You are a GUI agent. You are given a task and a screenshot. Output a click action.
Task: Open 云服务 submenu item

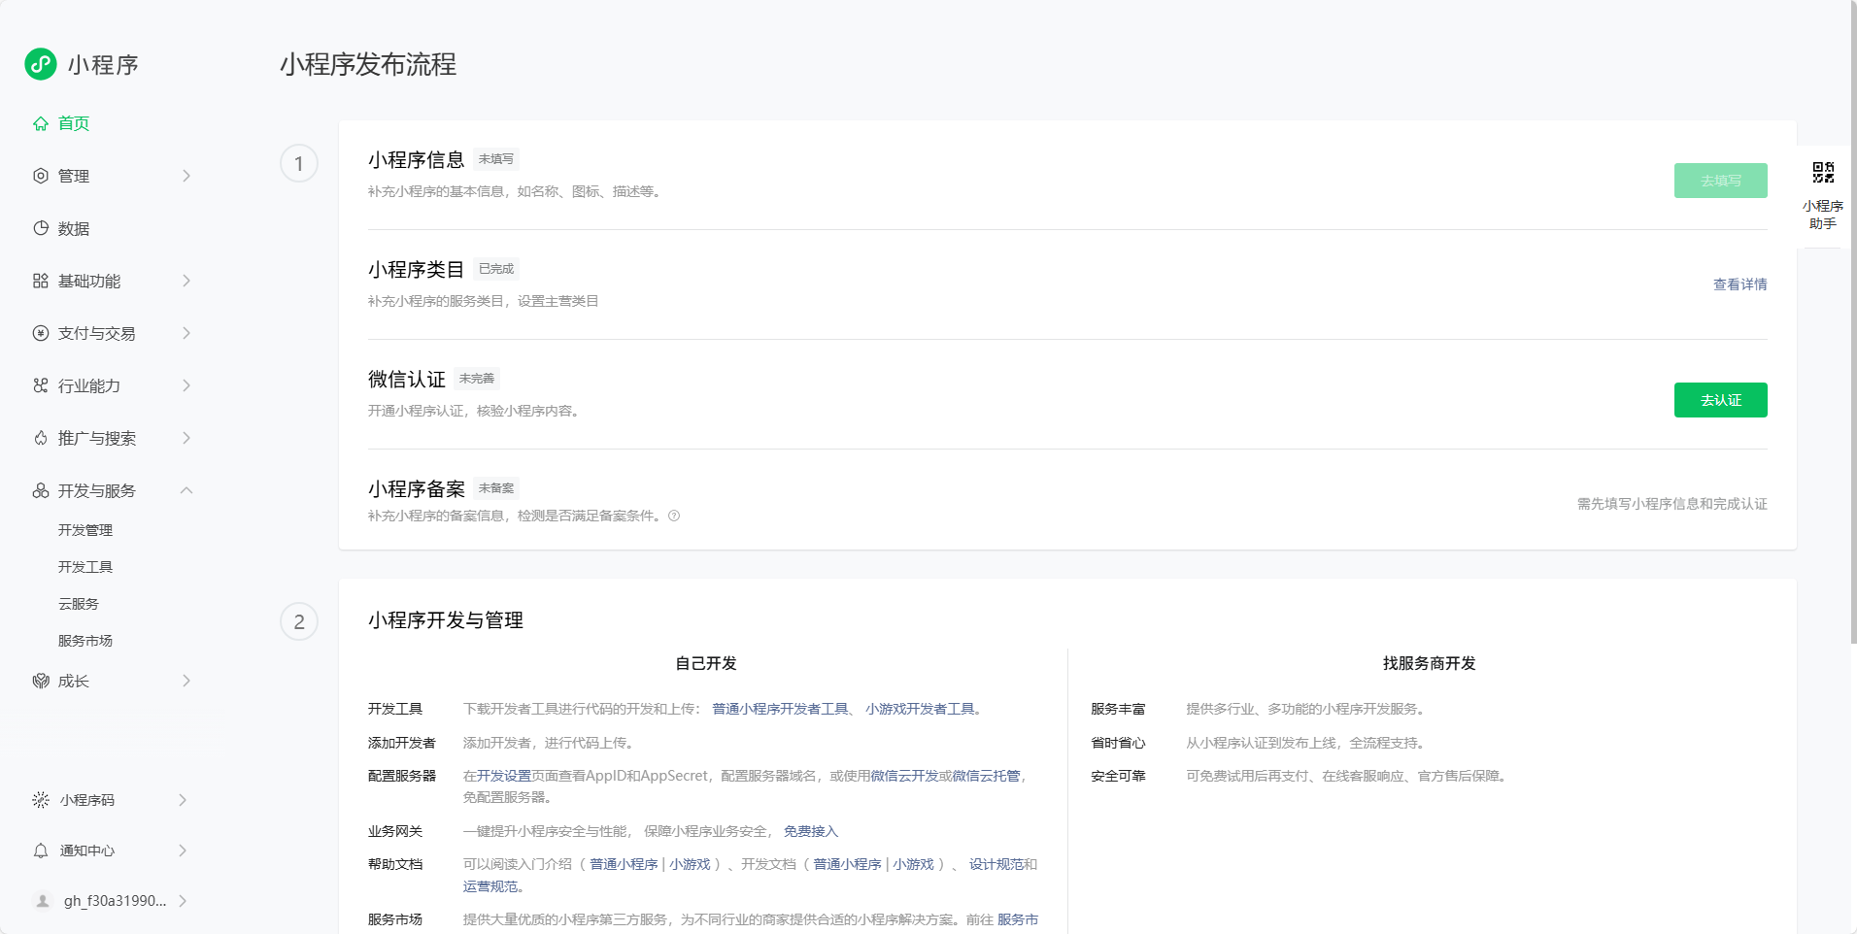(x=79, y=604)
